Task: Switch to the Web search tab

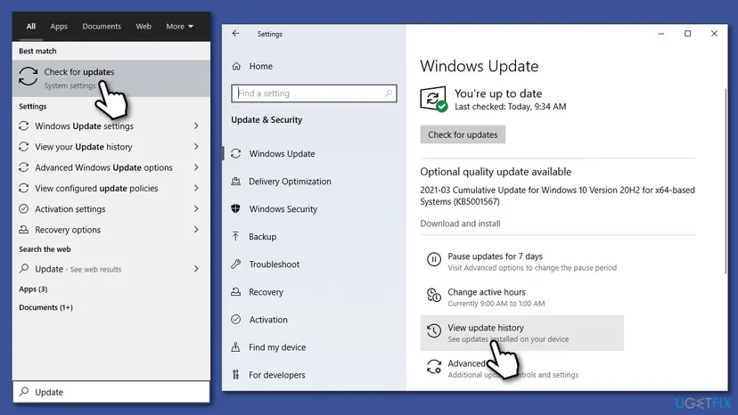Action: 143,27
